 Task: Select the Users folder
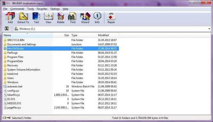(10, 78)
